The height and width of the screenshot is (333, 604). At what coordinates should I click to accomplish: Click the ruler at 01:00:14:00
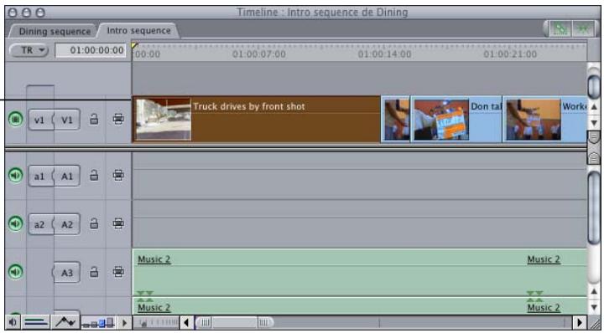384,54
